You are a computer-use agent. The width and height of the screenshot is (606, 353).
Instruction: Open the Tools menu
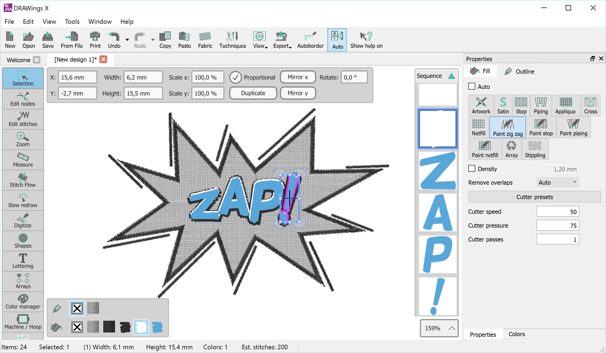(72, 22)
